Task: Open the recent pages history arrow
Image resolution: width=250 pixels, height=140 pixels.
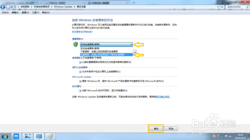Action: [11, 7]
